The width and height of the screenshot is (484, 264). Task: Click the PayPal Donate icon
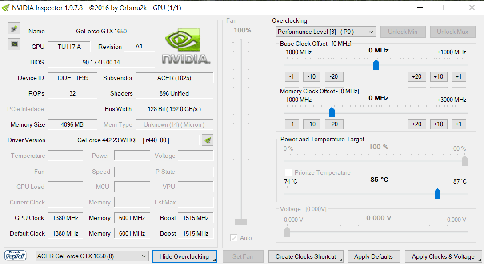[15, 256]
